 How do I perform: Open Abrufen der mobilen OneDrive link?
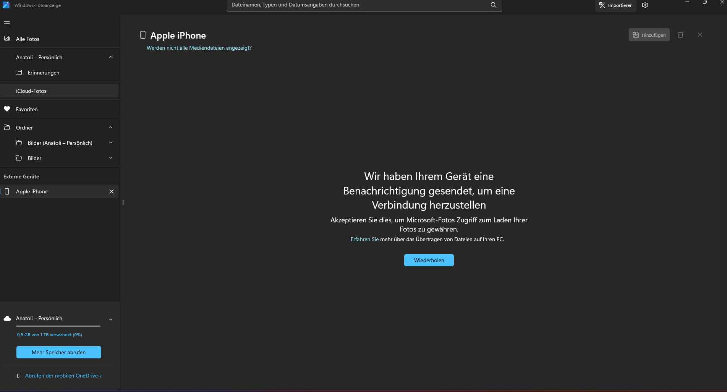(x=63, y=376)
